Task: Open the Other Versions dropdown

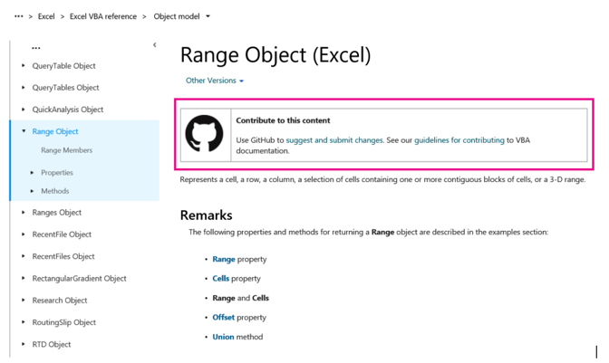Action: (x=215, y=81)
